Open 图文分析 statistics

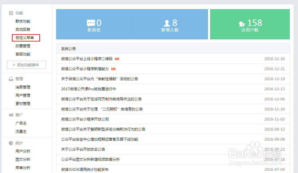click(23, 160)
